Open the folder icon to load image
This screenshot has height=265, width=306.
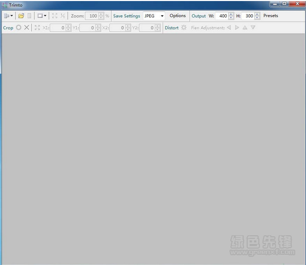(x=21, y=16)
